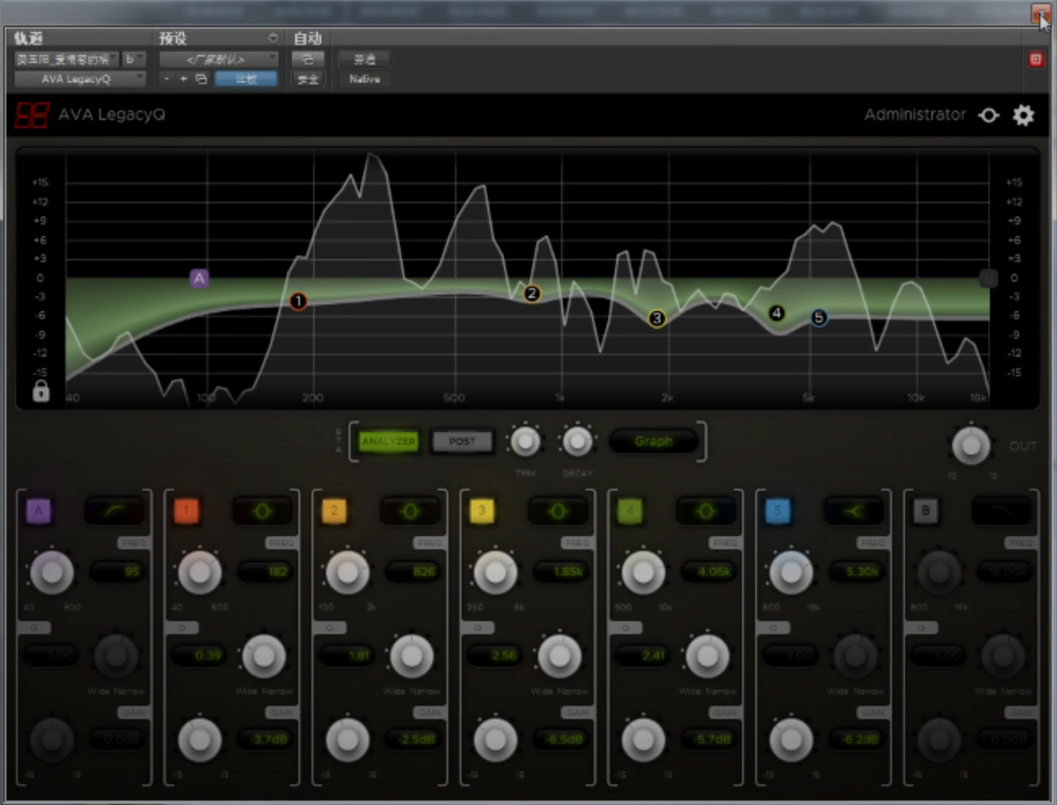Open the factory default preset dropdown

point(218,60)
